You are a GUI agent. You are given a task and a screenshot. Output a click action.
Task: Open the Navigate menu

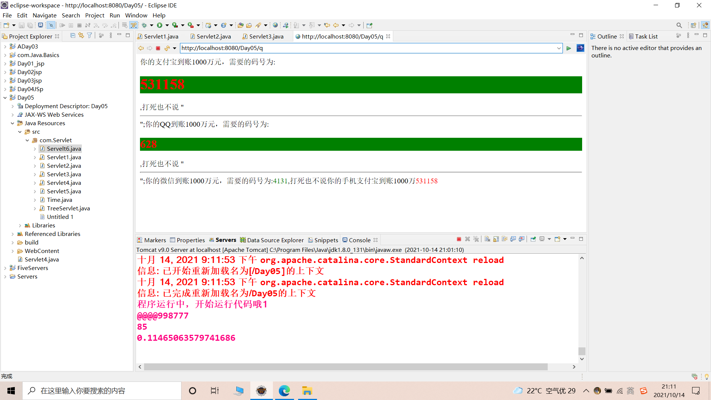44,15
